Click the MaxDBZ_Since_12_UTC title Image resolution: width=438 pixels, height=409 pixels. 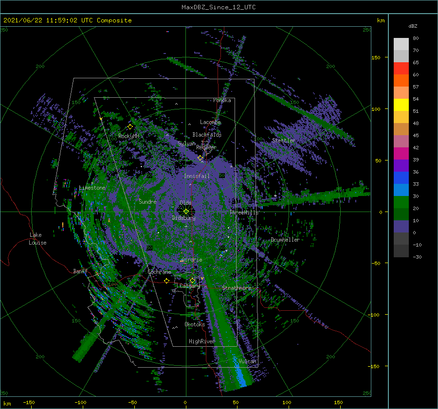pyautogui.click(x=219, y=7)
